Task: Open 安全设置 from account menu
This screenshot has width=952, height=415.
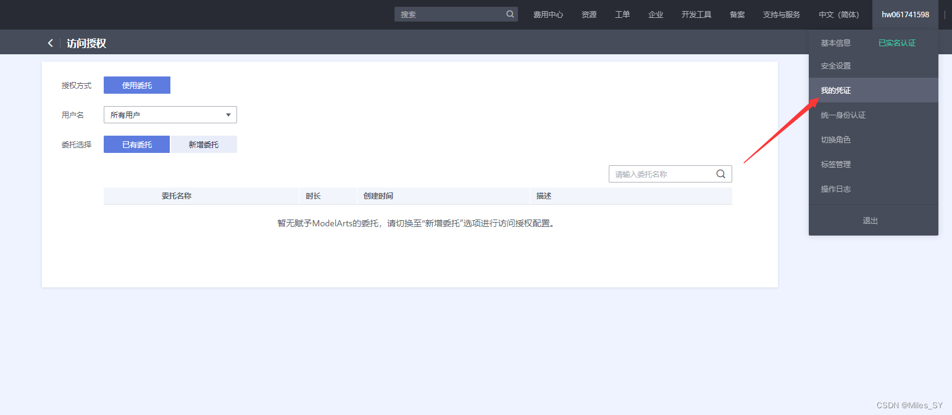Action: tap(874, 65)
